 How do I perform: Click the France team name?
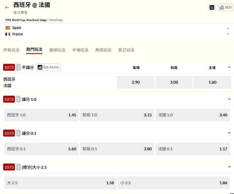coord(18,34)
